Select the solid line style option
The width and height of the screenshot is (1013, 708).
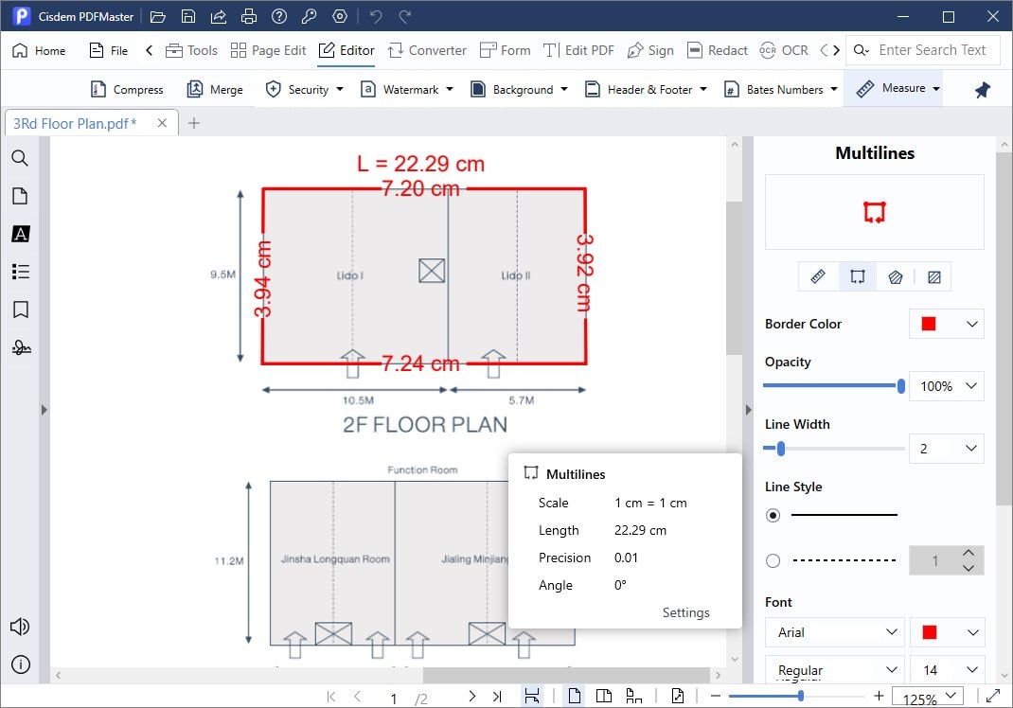click(x=773, y=515)
